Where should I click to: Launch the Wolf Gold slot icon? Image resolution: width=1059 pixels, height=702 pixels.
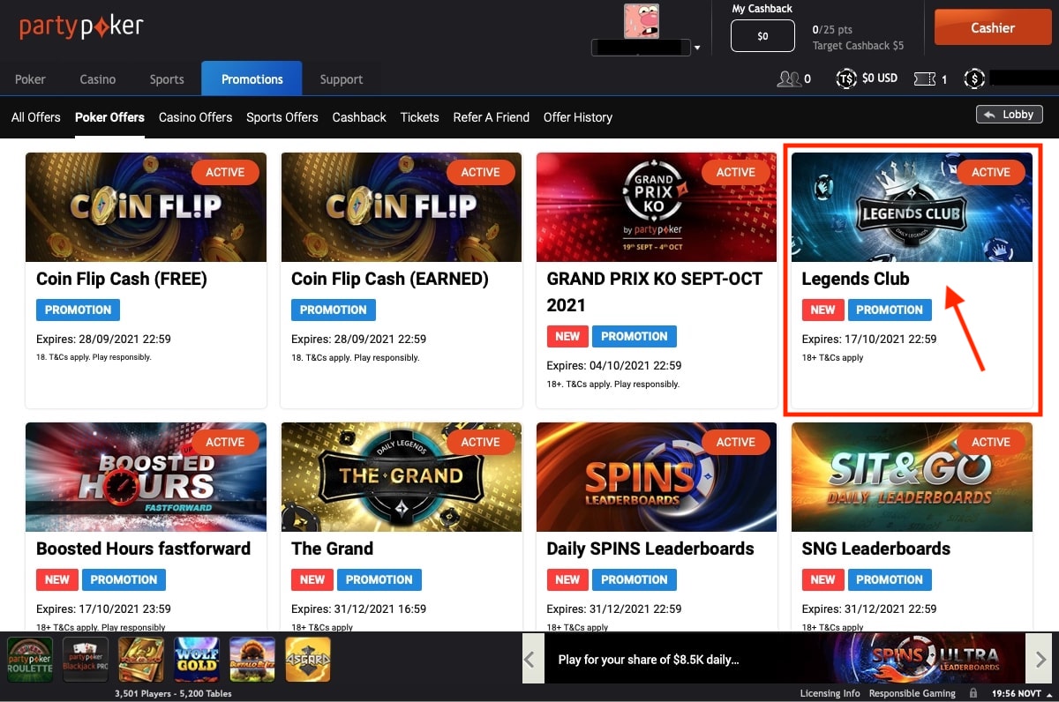197,660
